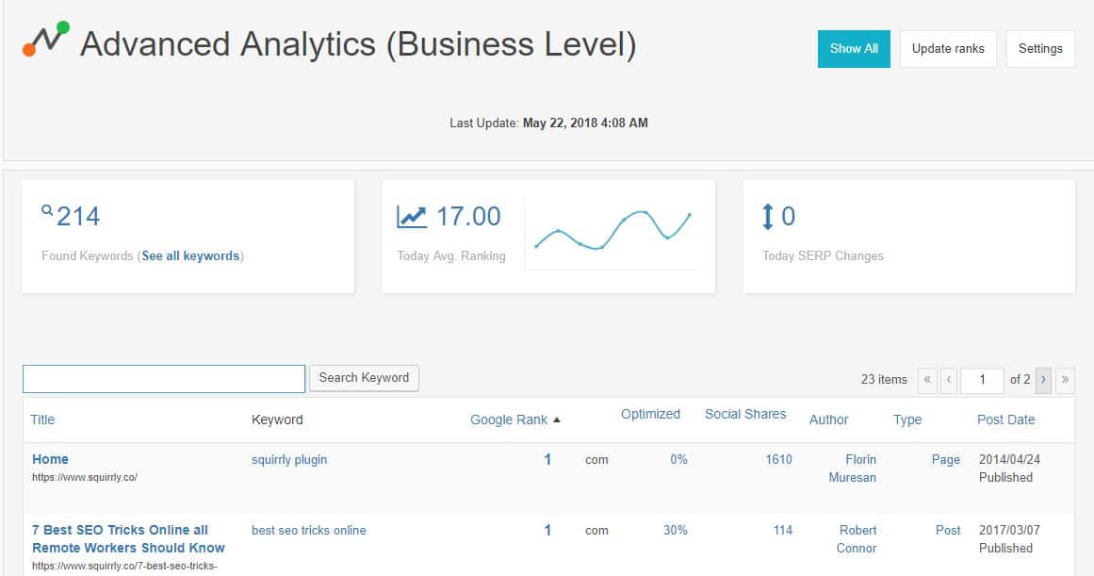Click the Today SERP Changes label
This screenshot has width=1094, height=576.
823,256
